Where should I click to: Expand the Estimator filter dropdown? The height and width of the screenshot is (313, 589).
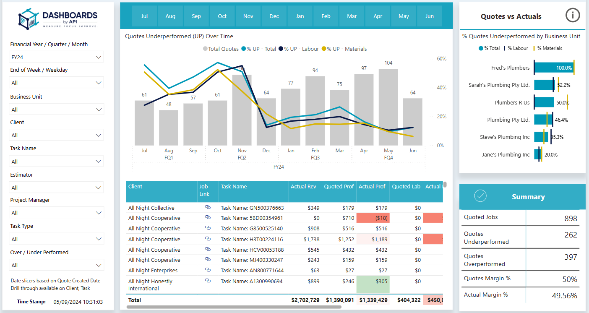pyautogui.click(x=56, y=188)
